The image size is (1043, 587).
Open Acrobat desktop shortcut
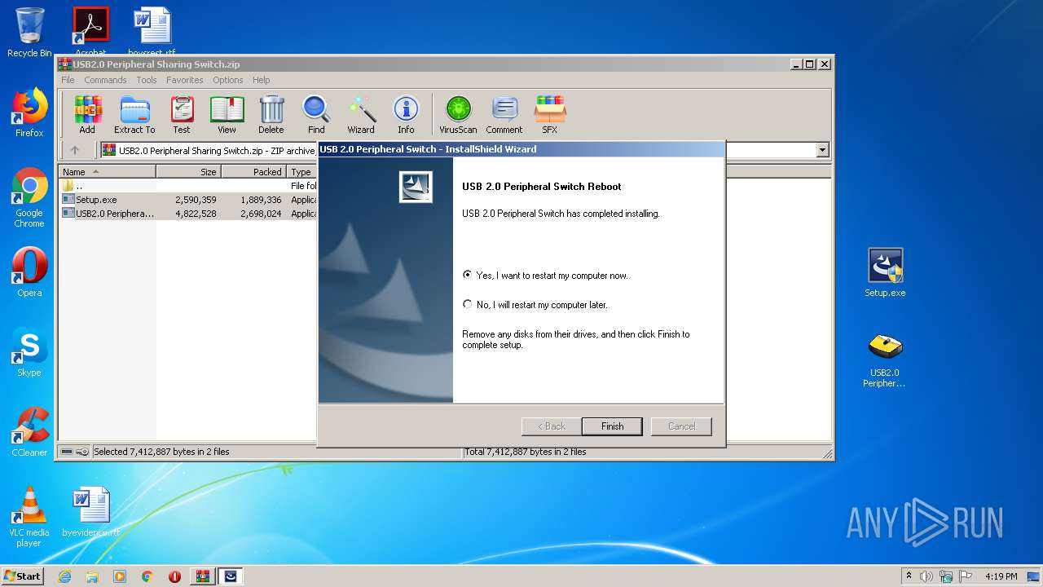[x=90, y=31]
